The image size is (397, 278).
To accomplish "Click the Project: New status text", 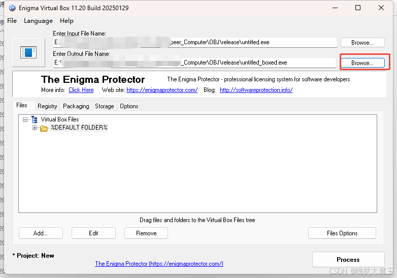I will [x=34, y=256].
